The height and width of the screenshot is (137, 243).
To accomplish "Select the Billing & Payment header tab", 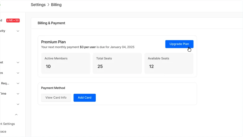I will [51, 23].
